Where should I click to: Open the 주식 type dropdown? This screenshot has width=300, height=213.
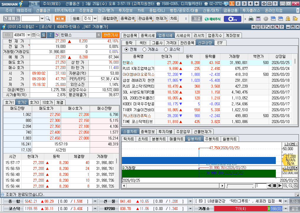tap(95, 19)
